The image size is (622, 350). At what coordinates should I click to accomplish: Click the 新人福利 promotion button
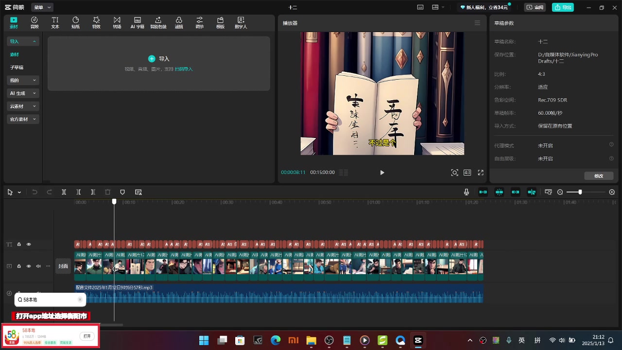484,7
